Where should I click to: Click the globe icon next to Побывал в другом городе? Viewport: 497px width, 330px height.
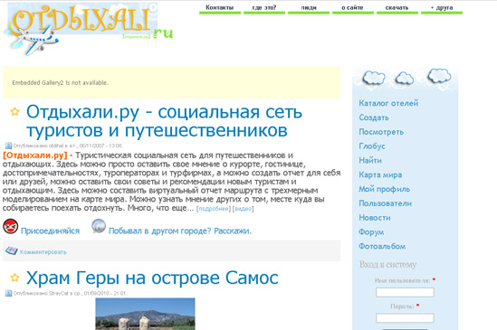pyautogui.click(x=99, y=226)
